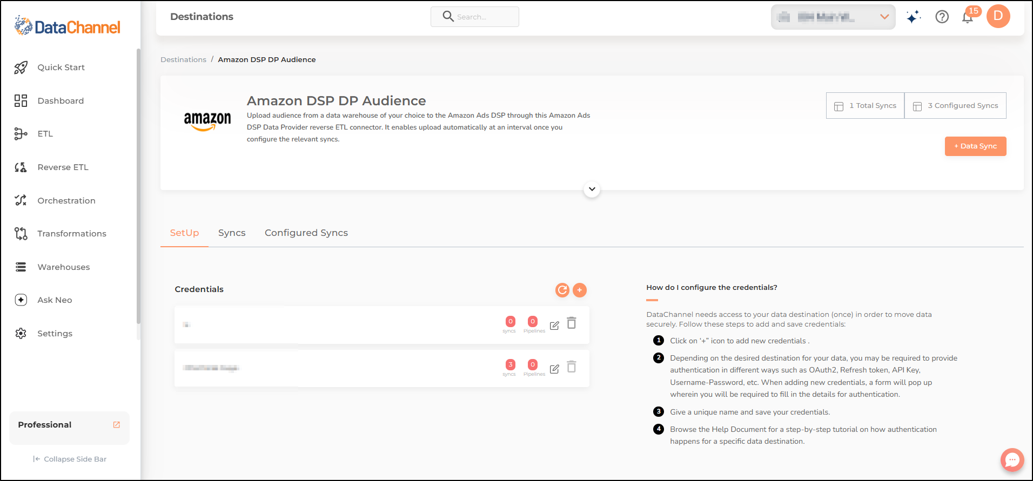1033x481 pixels.
Task: Collapse the Side Bar
Action: [x=70, y=459]
